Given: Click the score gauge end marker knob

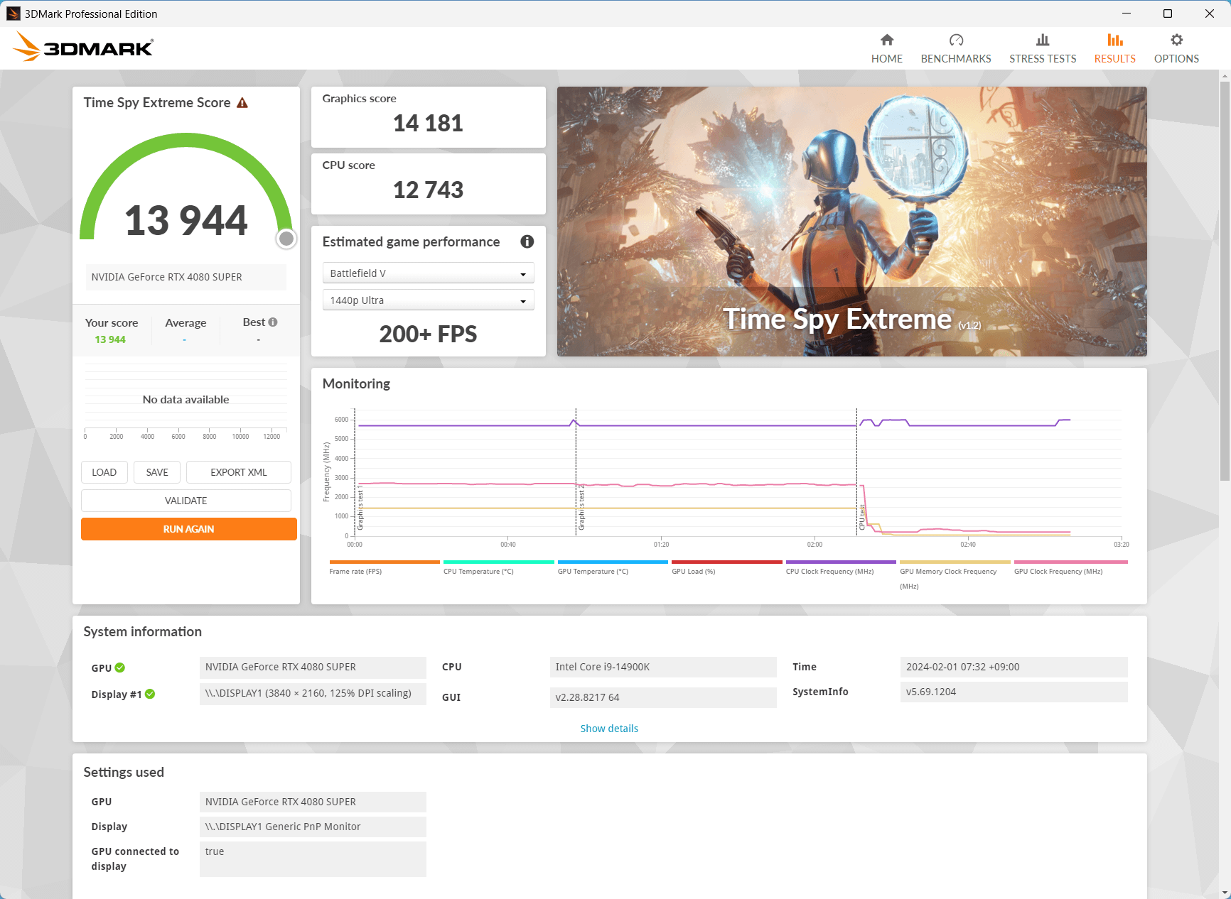Looking at the screenshot, I should click(286, 239).
